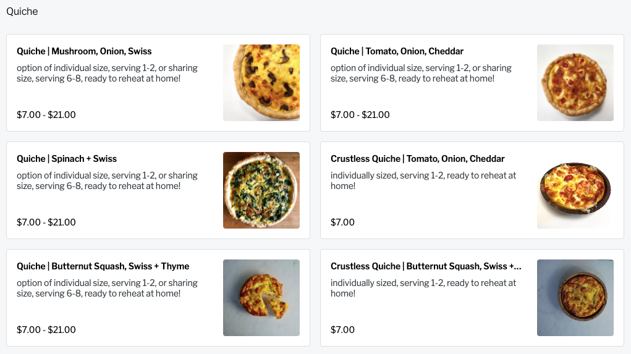Viewport: 631px width, 354px height.
Task: Choose "Quiche | Butternut Squash, Swiss + Thyme" title
Action: (x=103, y=266)
